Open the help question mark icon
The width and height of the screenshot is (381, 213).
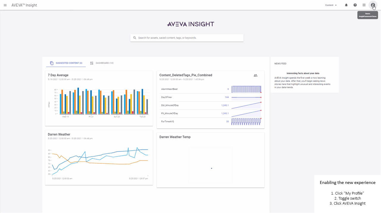(x=355, y=5)
